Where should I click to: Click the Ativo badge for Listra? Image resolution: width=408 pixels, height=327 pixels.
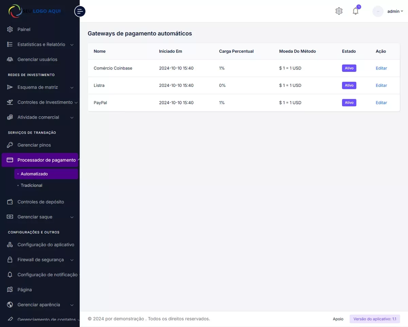coord(349,85)
